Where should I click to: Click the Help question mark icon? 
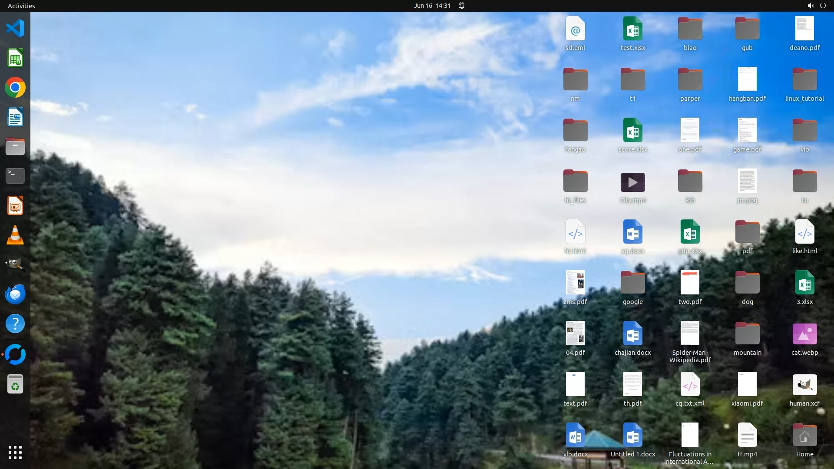[x=15, y=324]
